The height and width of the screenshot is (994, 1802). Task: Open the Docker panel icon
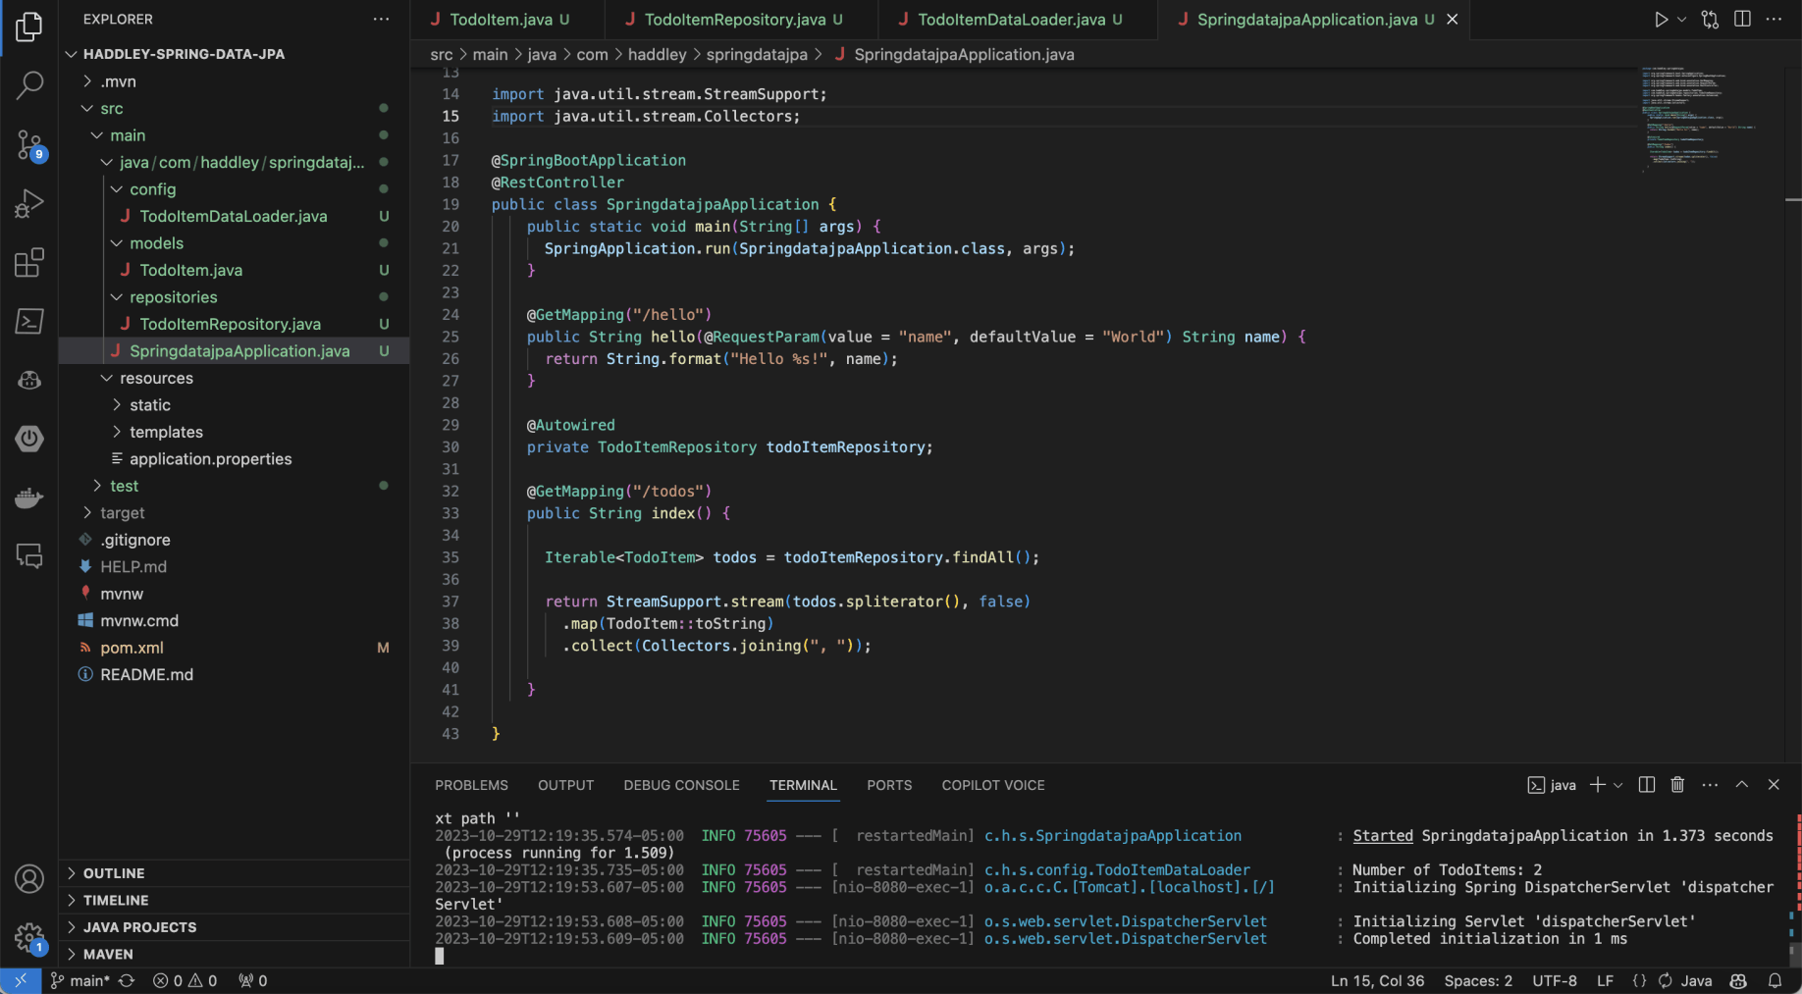[29, 497]
